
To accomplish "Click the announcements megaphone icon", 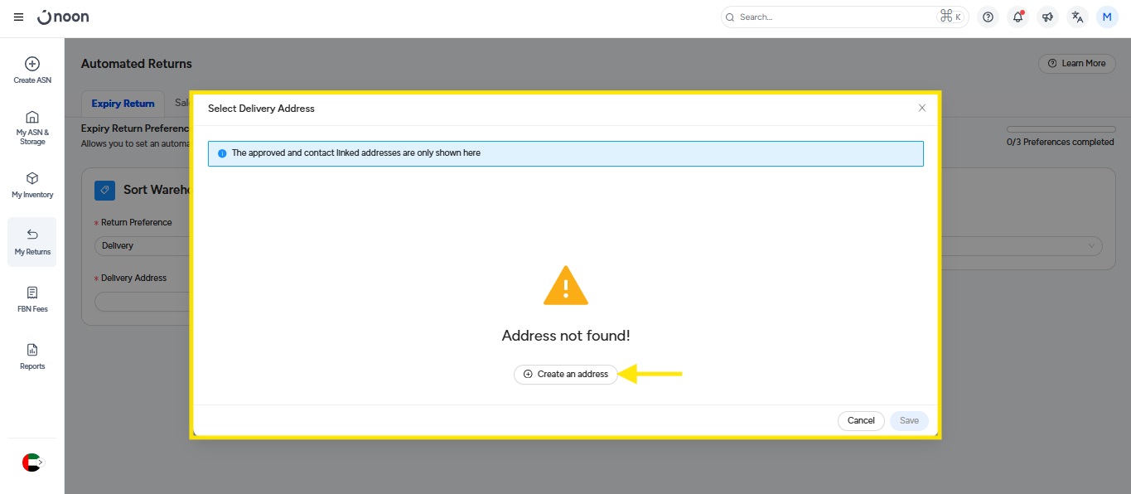I will tap(1047, 17).
